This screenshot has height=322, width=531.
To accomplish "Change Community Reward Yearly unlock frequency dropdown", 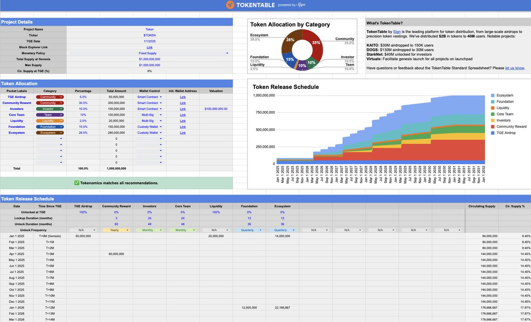I will pos(116,230).
